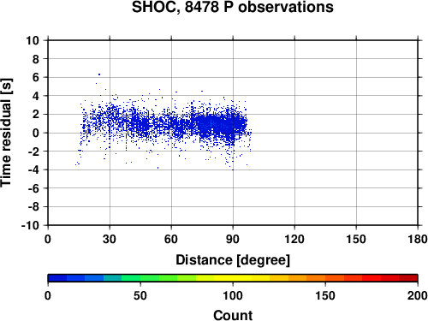Click the 'Count' colorbar label

point(233,315)
